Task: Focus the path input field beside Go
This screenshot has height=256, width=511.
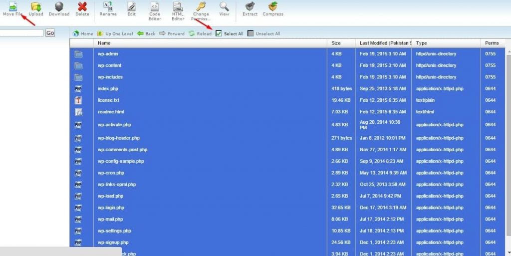Action: tap(21, 33)
